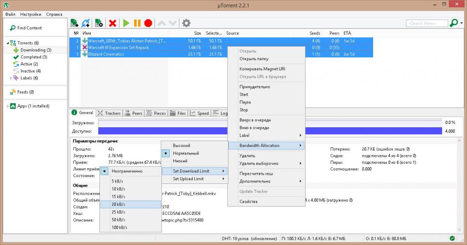Image resolution: width=467 pixels, height=245 pixels.
Task: Click the Add Torrent from URL icon
Action: [85, 23]
